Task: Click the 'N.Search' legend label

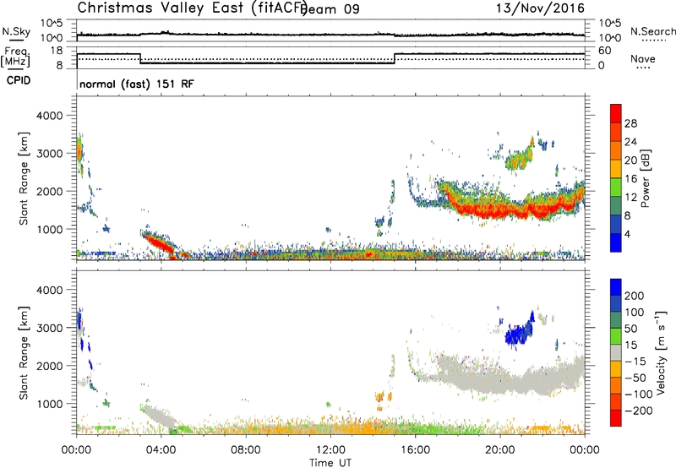Action: coord(653,32)
